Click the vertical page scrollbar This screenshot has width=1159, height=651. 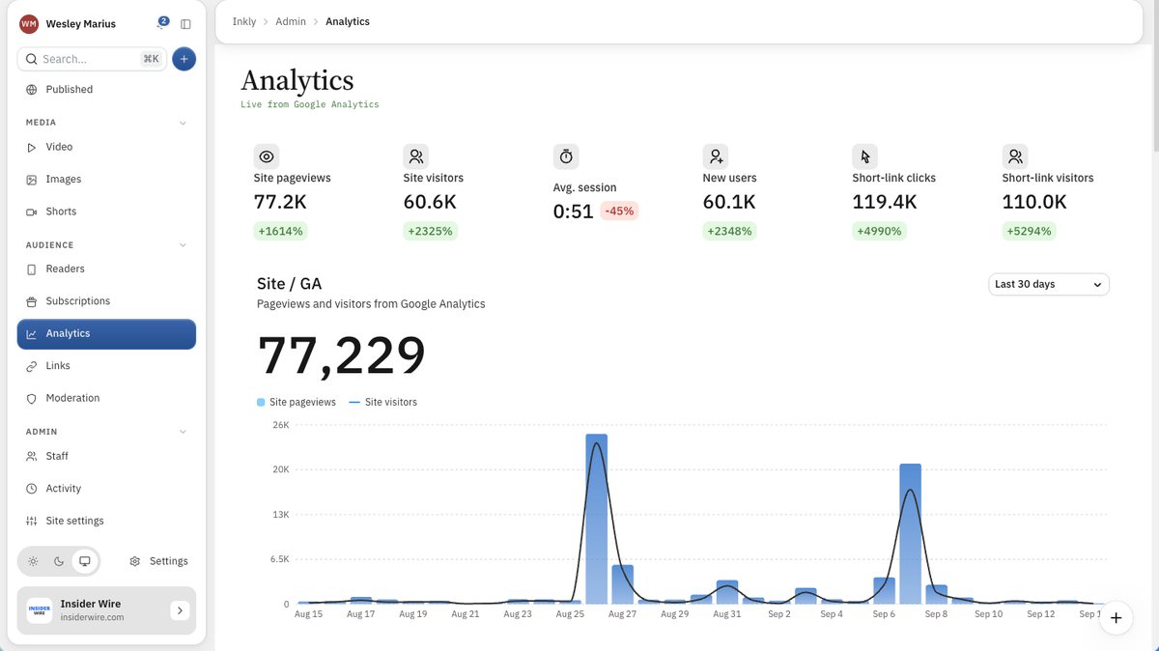click(x=1154, y=77)
